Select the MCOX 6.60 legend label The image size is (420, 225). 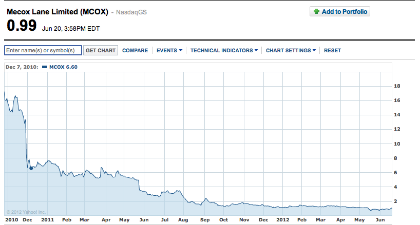click(63, 67)
